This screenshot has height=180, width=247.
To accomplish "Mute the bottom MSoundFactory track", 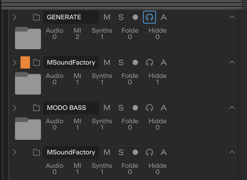I will [x=107, y=152].
